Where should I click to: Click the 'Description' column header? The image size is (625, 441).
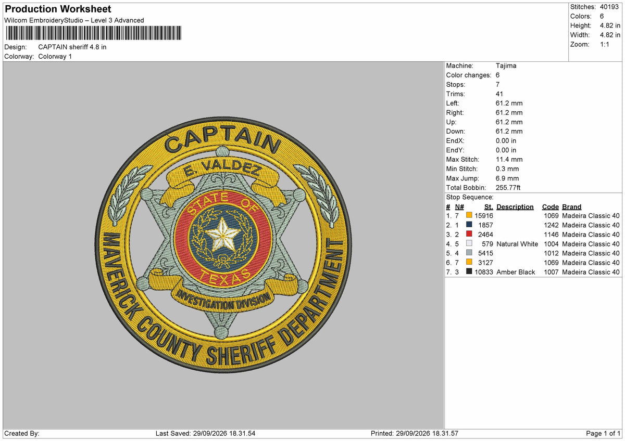[515, 206]
